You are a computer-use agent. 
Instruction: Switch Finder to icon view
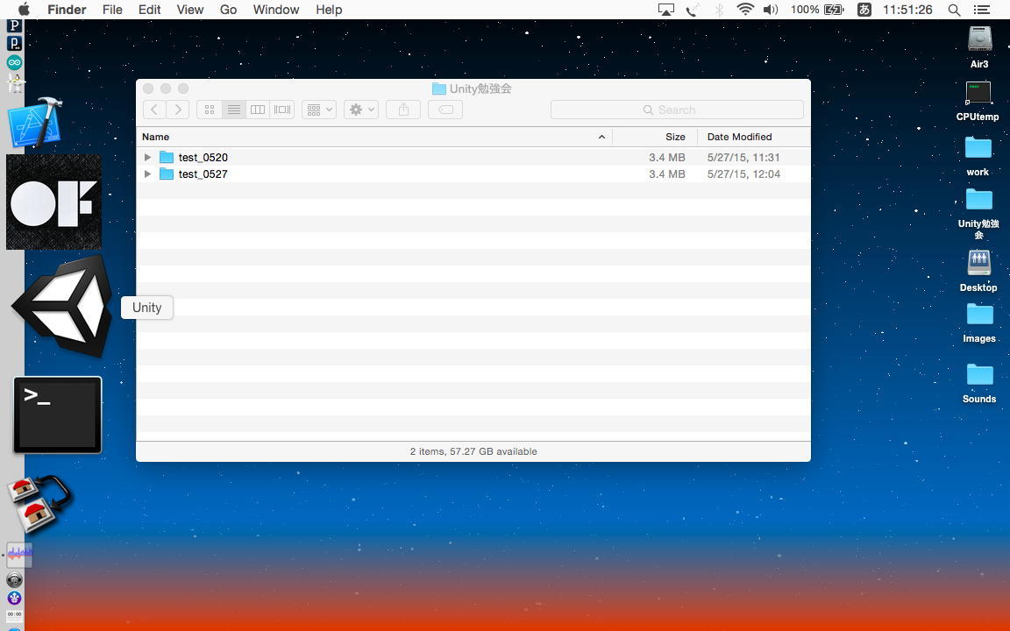pos(210,110)
